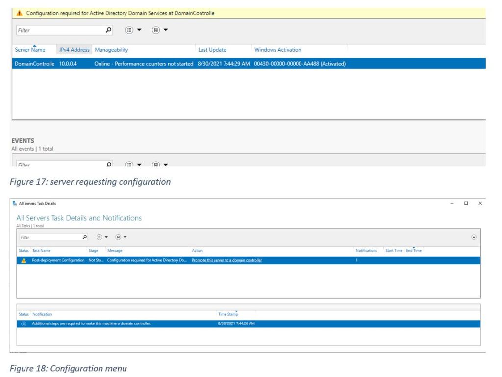Sort notifications by the Time Stamp column header
The width and height of the screenshot is (502, 377).
[228, 314]
